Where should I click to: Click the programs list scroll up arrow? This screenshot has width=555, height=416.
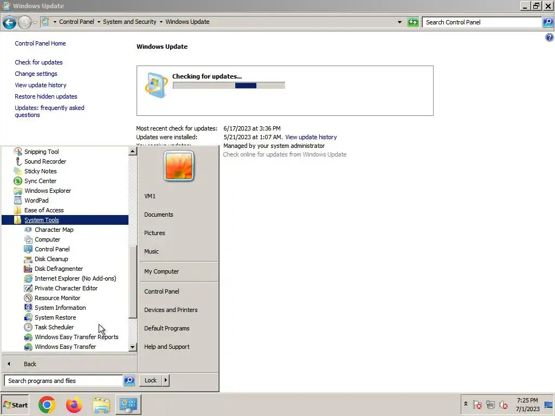pos(132,152)
